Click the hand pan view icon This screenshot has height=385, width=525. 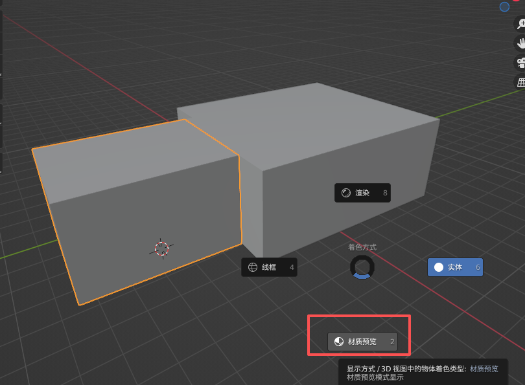tap(520, 43)
